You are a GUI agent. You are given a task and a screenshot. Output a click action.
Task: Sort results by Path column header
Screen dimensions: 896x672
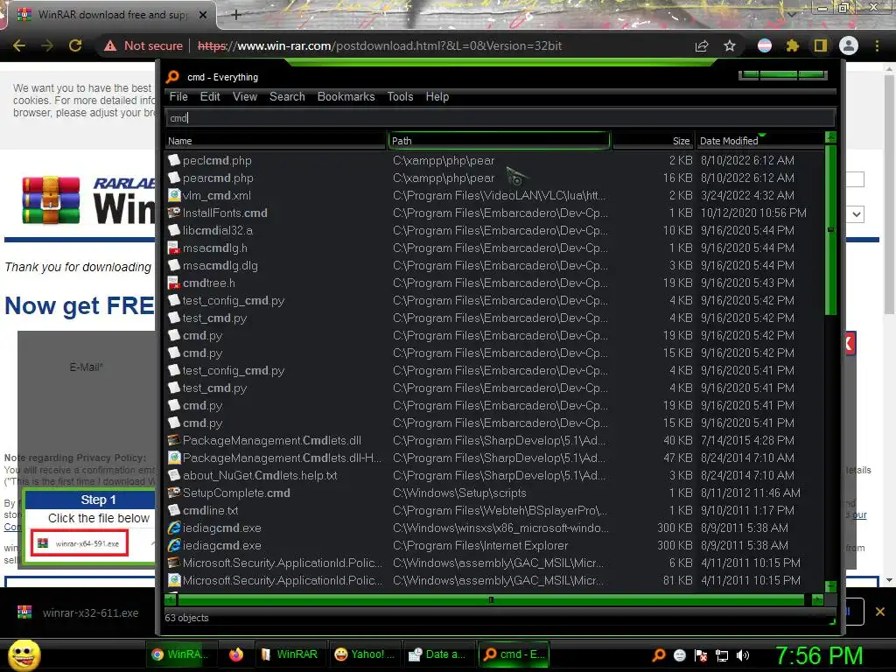point(499,141)
